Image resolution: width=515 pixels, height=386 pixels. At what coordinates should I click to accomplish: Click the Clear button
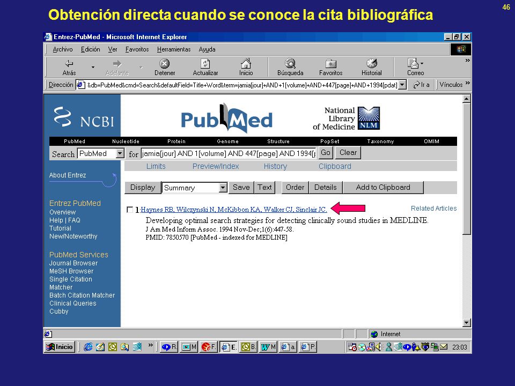[348, 153]
